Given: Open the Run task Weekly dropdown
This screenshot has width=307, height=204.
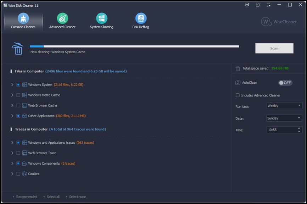Looking at the screenshot, I should pos(284,106).
